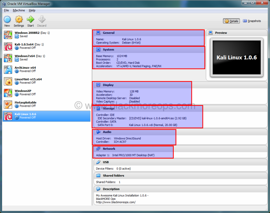Viewport: 270px width, 213px height.
Task: Click the Kali Linux 1.0.6 VM icon
Action: pyautogui.click(x=8, y=116)
